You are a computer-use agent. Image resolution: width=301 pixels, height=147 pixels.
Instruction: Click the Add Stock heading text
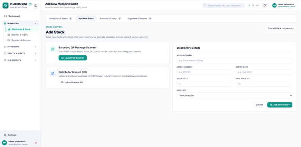coord(55,32)
